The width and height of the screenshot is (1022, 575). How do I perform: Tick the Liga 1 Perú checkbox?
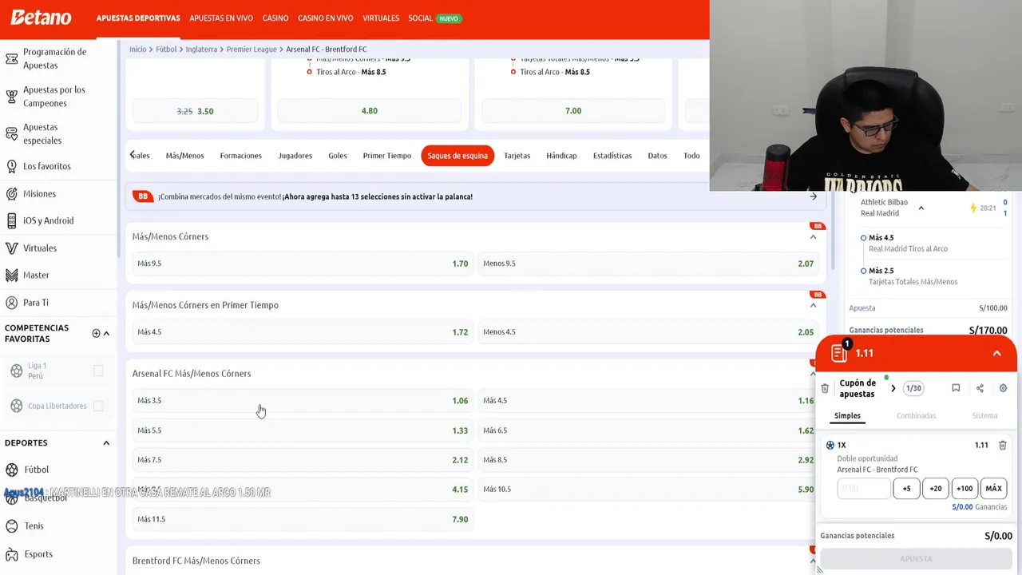(x=98, y=371)
